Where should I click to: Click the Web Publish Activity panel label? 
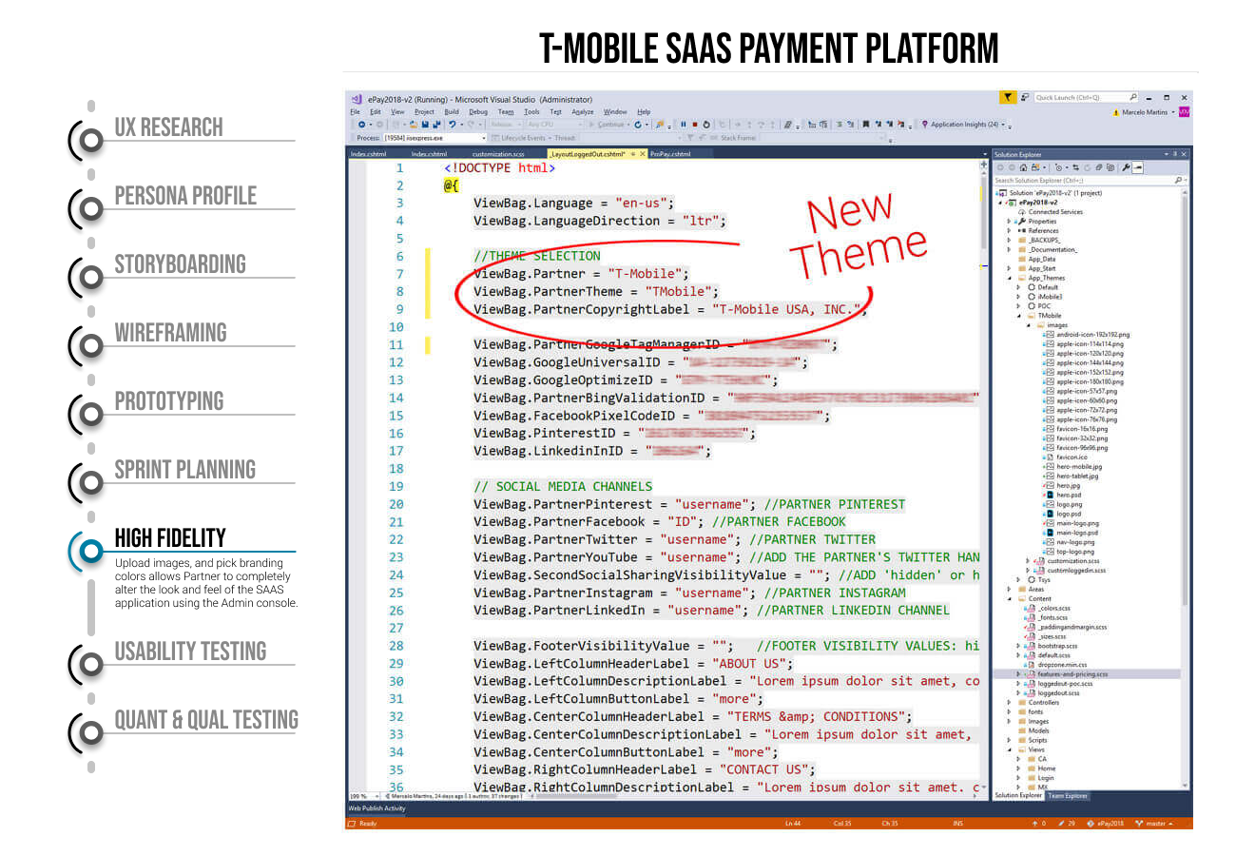click(x=376, y=808)
